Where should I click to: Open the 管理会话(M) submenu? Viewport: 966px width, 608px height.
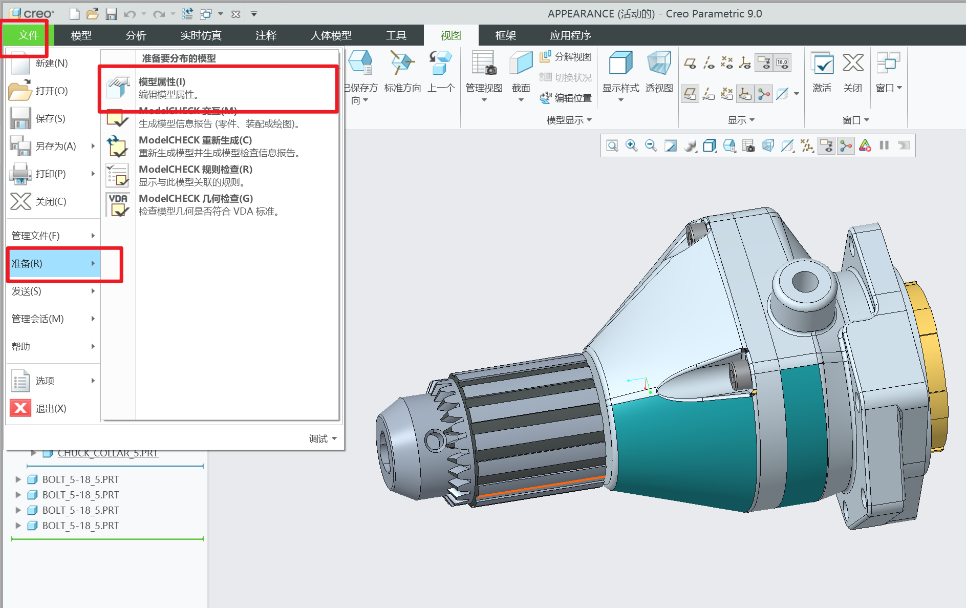(53, 319)
